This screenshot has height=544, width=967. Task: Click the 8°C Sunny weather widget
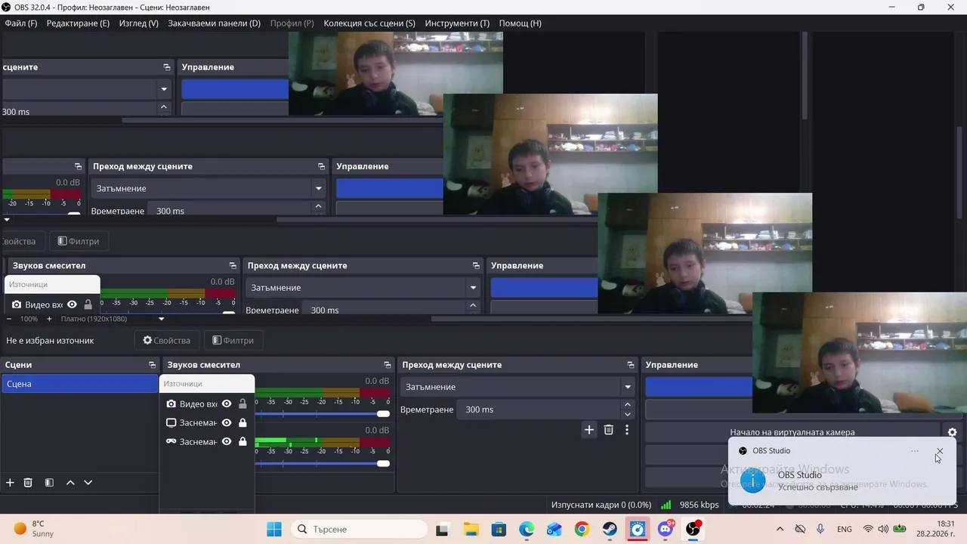(34, 529)
